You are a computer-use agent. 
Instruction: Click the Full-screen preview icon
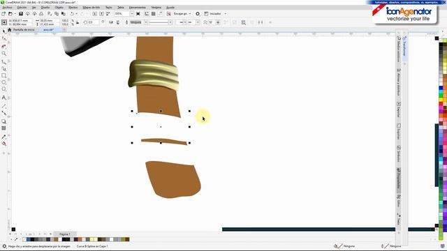(x=138, y=14)
